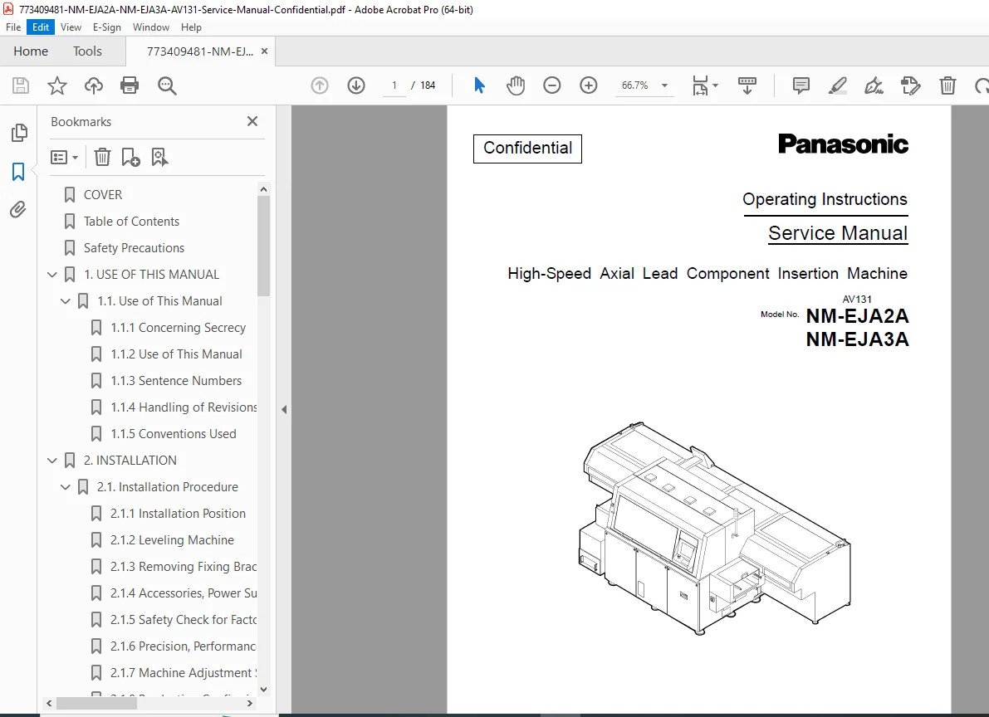The height and width of the screenshot is (717, 989).
Task: Delete selected bookmark with trash icon
Action: [102, 157]
